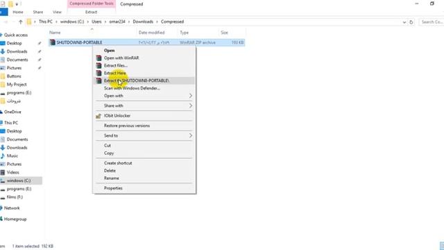Click the WinRAR icon beside Extract to SHUTDOWN8-PORTABLE
Screen dimensions: 444x250
[99, 81]
